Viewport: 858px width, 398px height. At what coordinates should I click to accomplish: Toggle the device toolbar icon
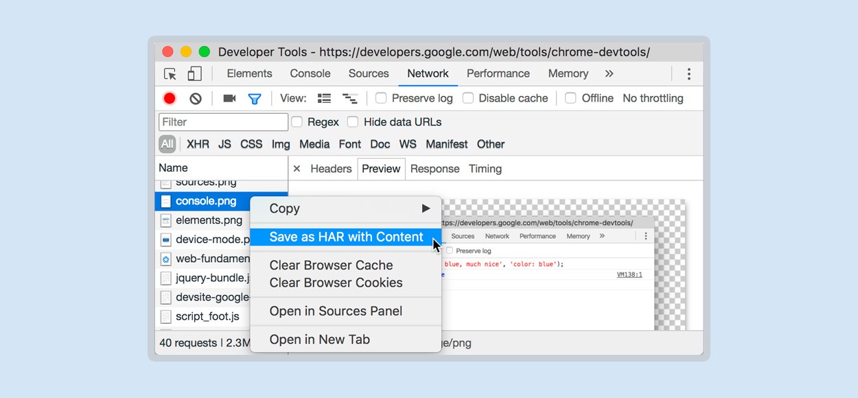[x=194, y=74]
